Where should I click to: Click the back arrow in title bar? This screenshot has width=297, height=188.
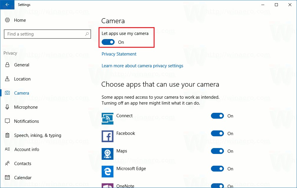[x=7, y=5]
